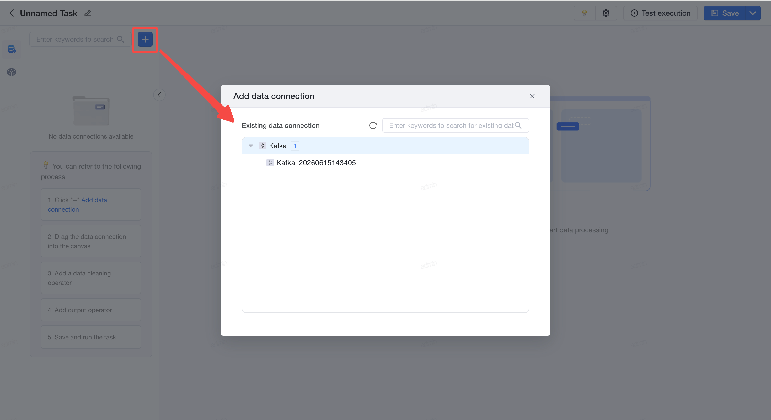Open the data connections sidebar icon
771x420 pixels.
tap(11, 49)
